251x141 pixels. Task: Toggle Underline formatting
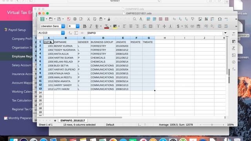coord(97,26)
